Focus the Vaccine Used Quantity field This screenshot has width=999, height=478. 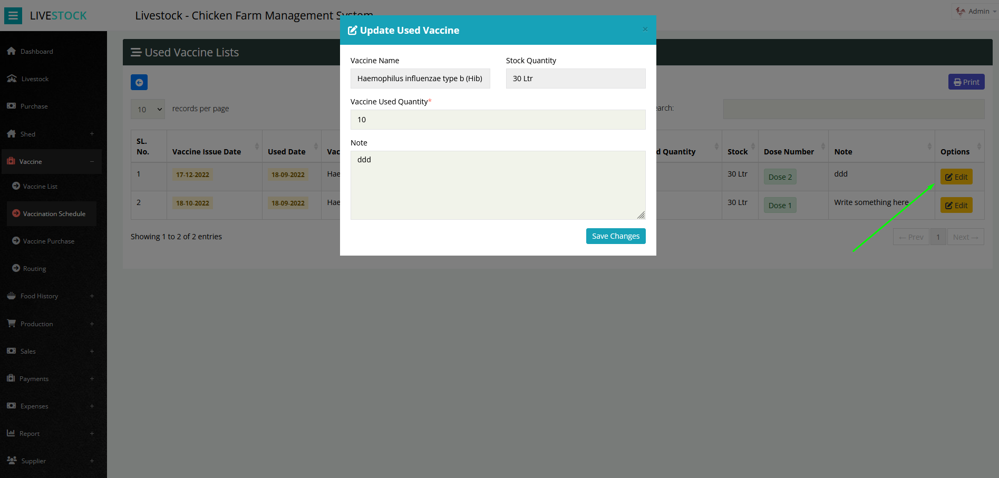pos(498,120)
